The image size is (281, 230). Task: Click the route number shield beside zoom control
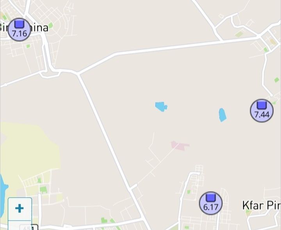[x=34, y=227]
